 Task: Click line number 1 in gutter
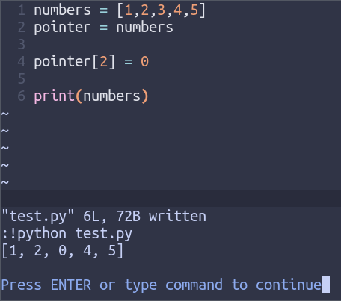[x=22, y=10]
